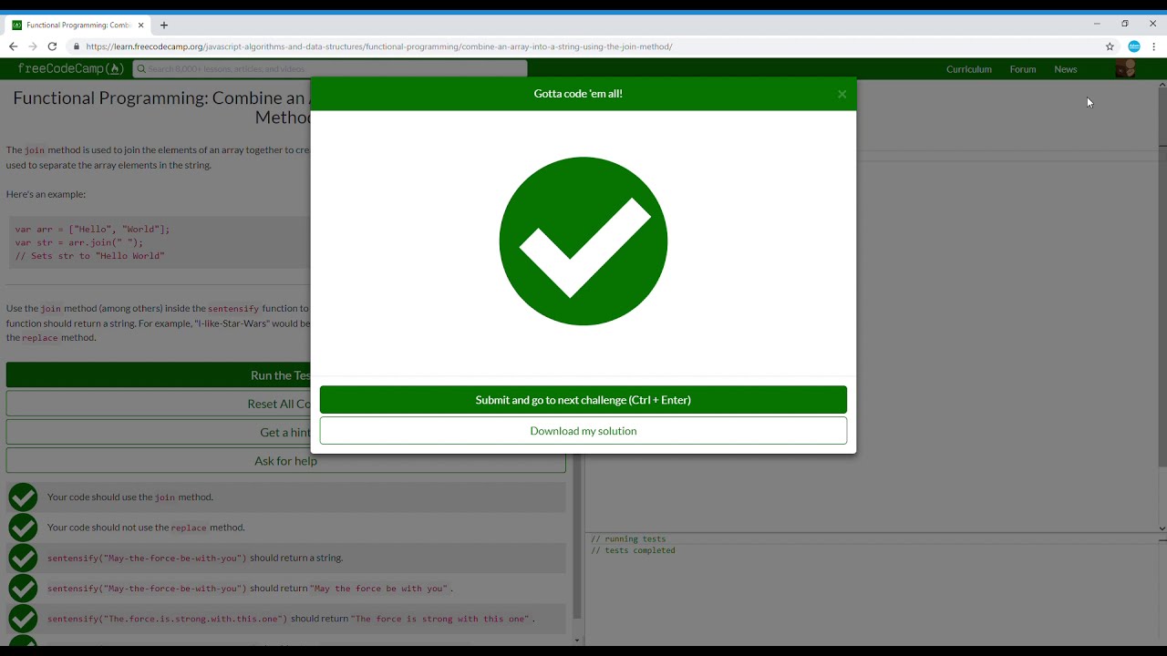Viewport: 1167px width, 656px height.
Task: Open the user profile avatar
Action: coord(1126,69)
